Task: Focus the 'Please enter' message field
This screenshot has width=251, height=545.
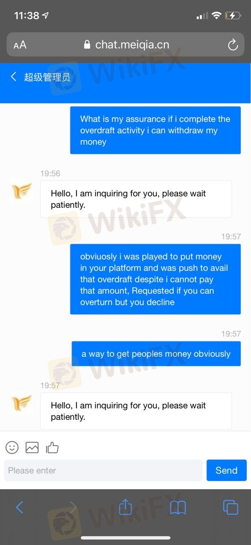Action: point(103,470)
